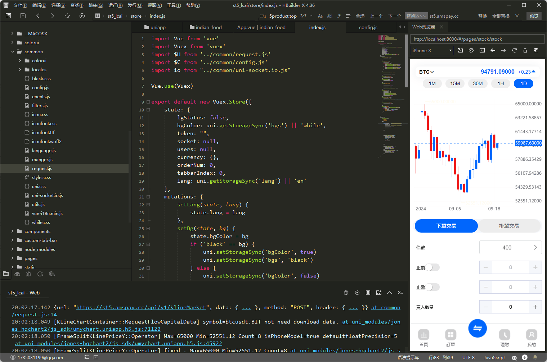547x362 pixels.
Task: Click the blue swap button in the tab bar
Action: pyautogui.click(x=477, y=328)
